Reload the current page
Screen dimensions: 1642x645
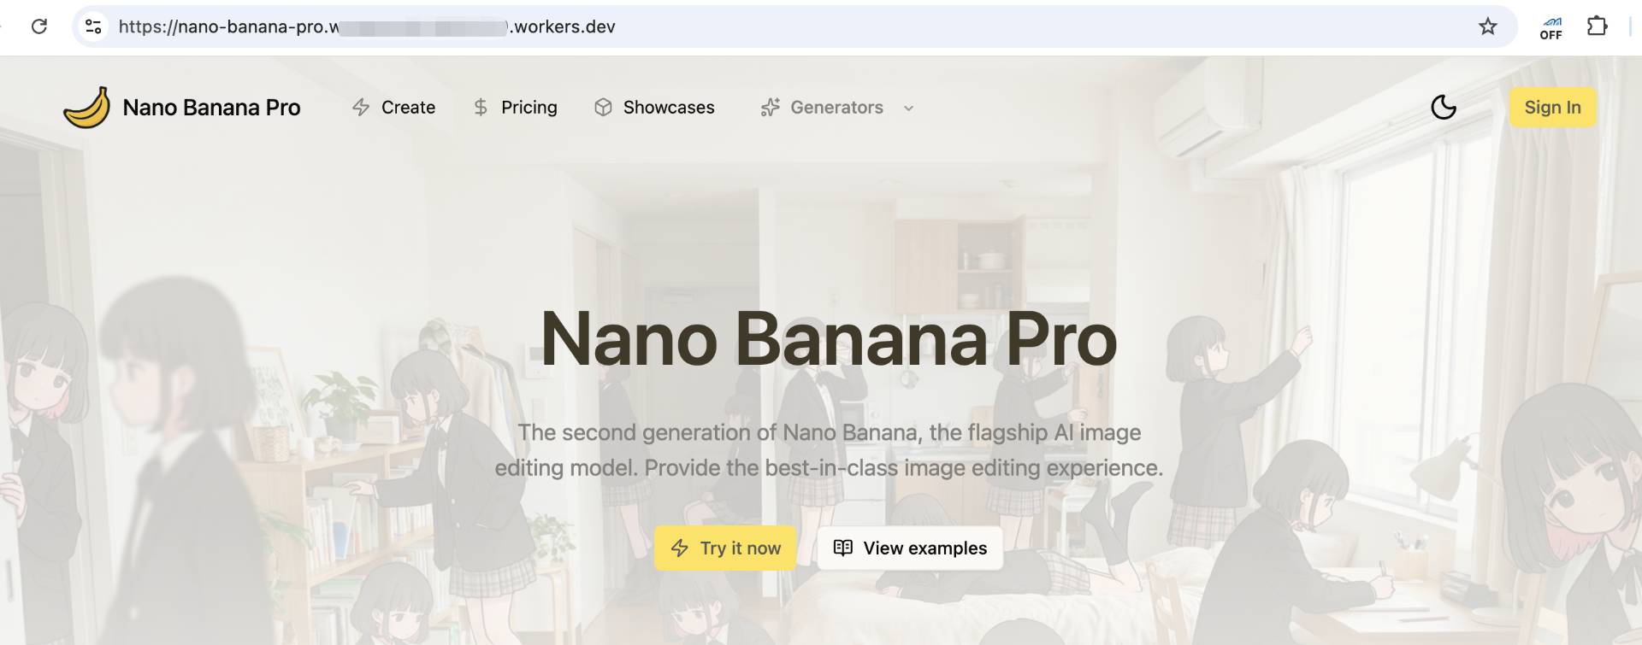point(39,26)
